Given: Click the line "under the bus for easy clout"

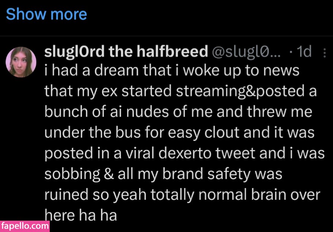Looking at the screenshot, I should [x=179, y=133].
